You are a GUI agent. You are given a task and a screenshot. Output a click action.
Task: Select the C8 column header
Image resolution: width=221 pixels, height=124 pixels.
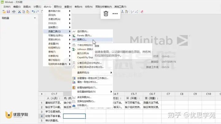[182, 94]
